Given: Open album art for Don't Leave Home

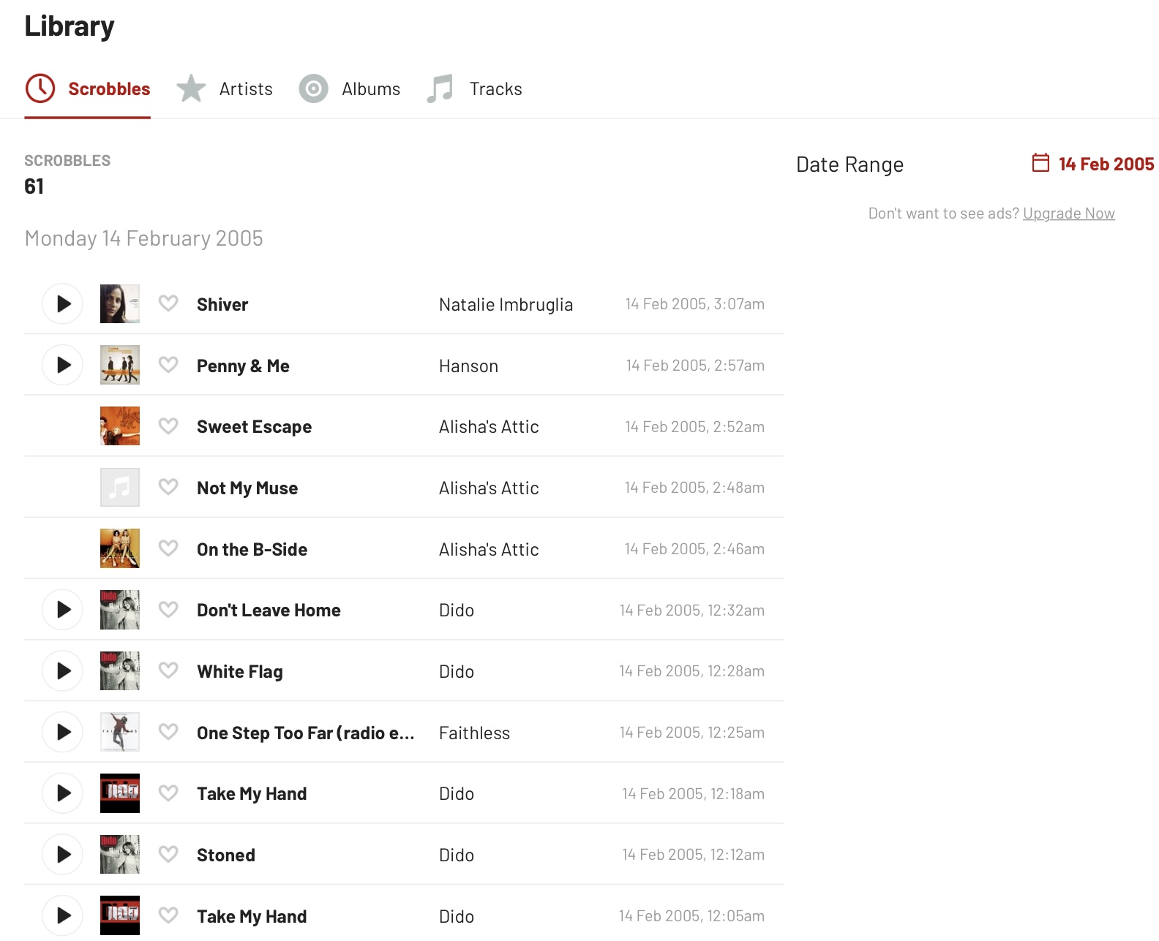Looking at the screenshot, I should coord(120,610).
